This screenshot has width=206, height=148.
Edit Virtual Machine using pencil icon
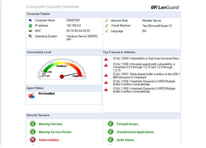tap(106, 26)
